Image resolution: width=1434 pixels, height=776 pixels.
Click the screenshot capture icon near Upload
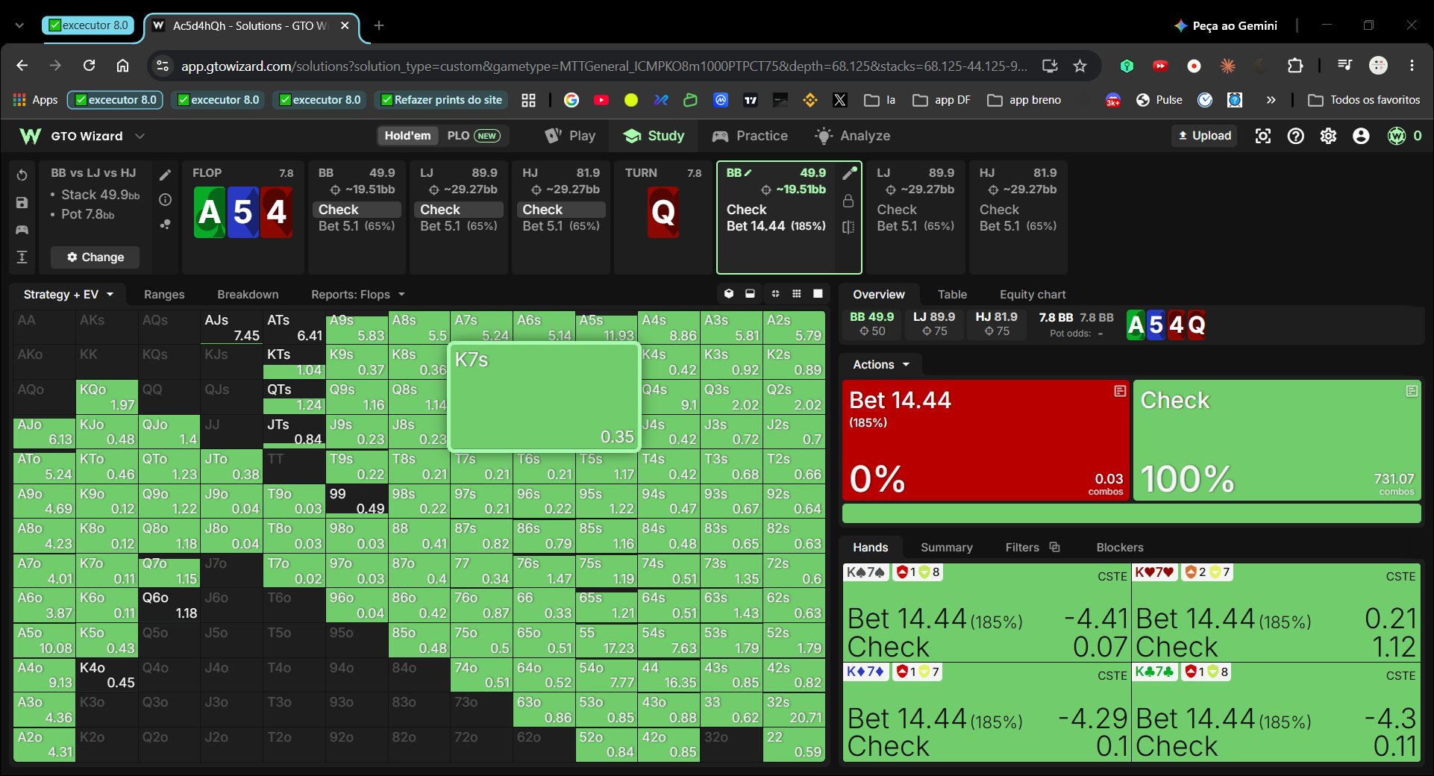(1263, 136)
